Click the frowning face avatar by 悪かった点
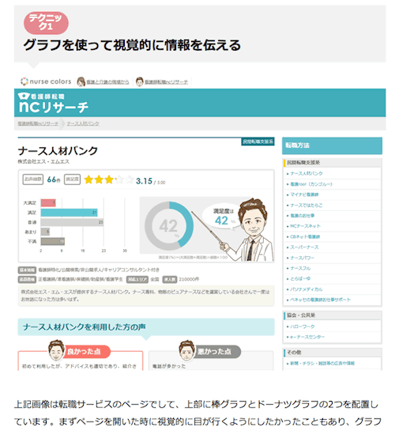The height and width of the screenshot is (427, 395). click(x=186, y=350)
